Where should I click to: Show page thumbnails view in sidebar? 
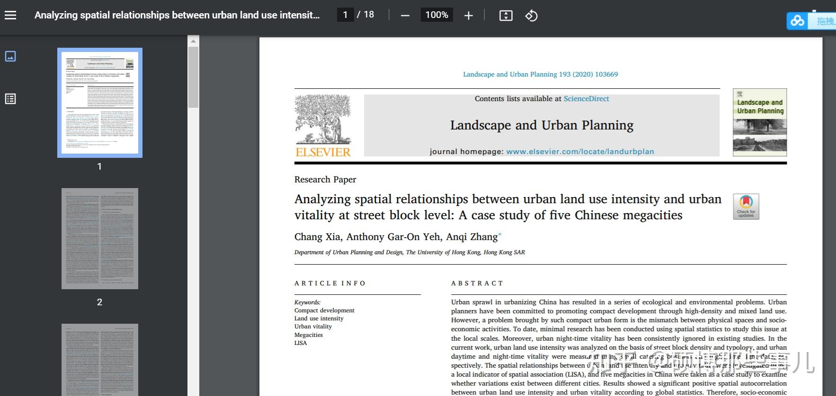click(10, 56)
